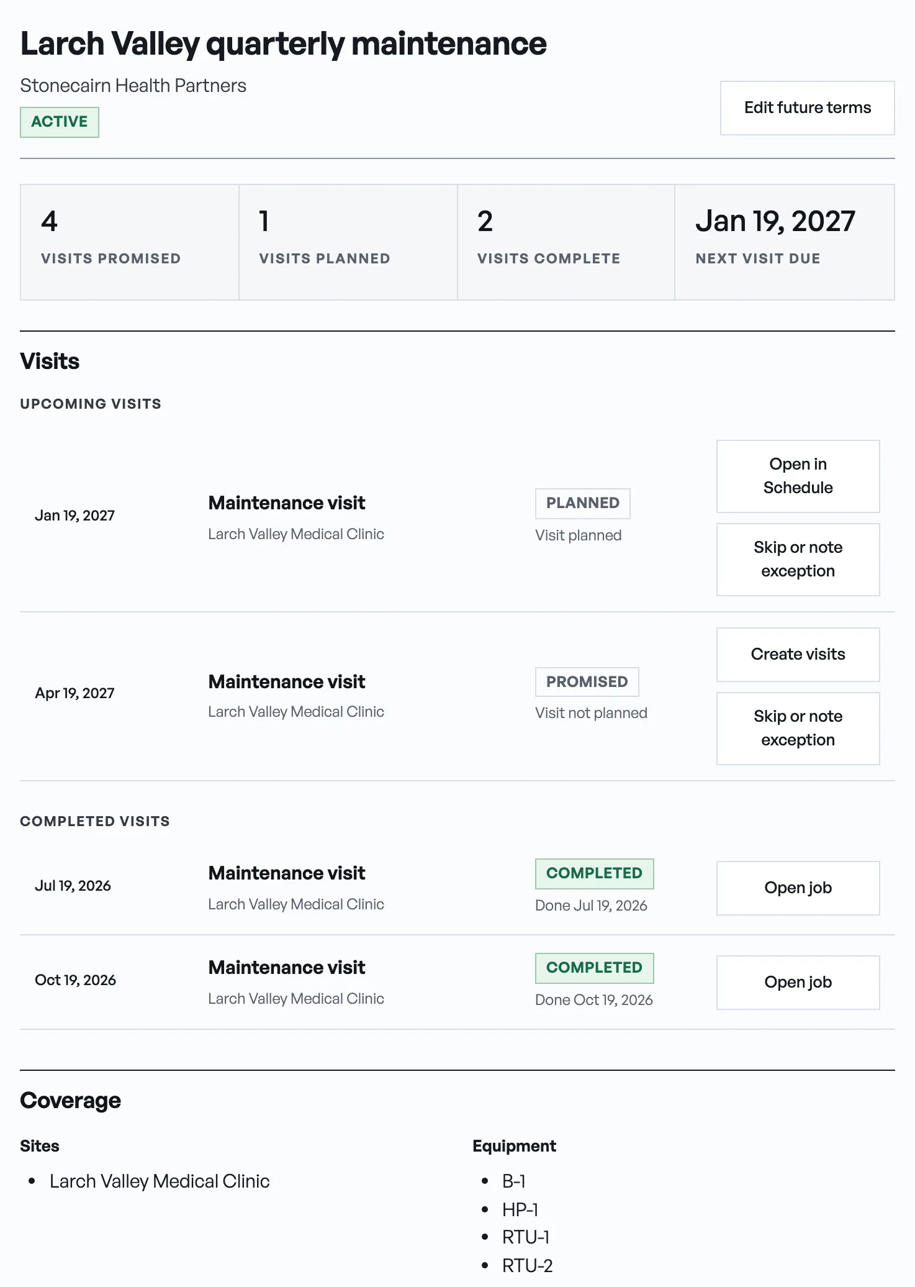Click Maintenance visit title for Oct 19, 2026

287,968
